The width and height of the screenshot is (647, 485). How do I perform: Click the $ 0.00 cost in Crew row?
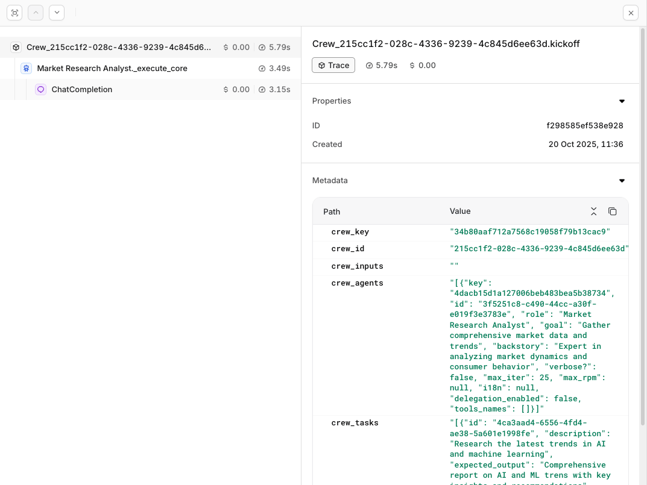pos(236,48)
